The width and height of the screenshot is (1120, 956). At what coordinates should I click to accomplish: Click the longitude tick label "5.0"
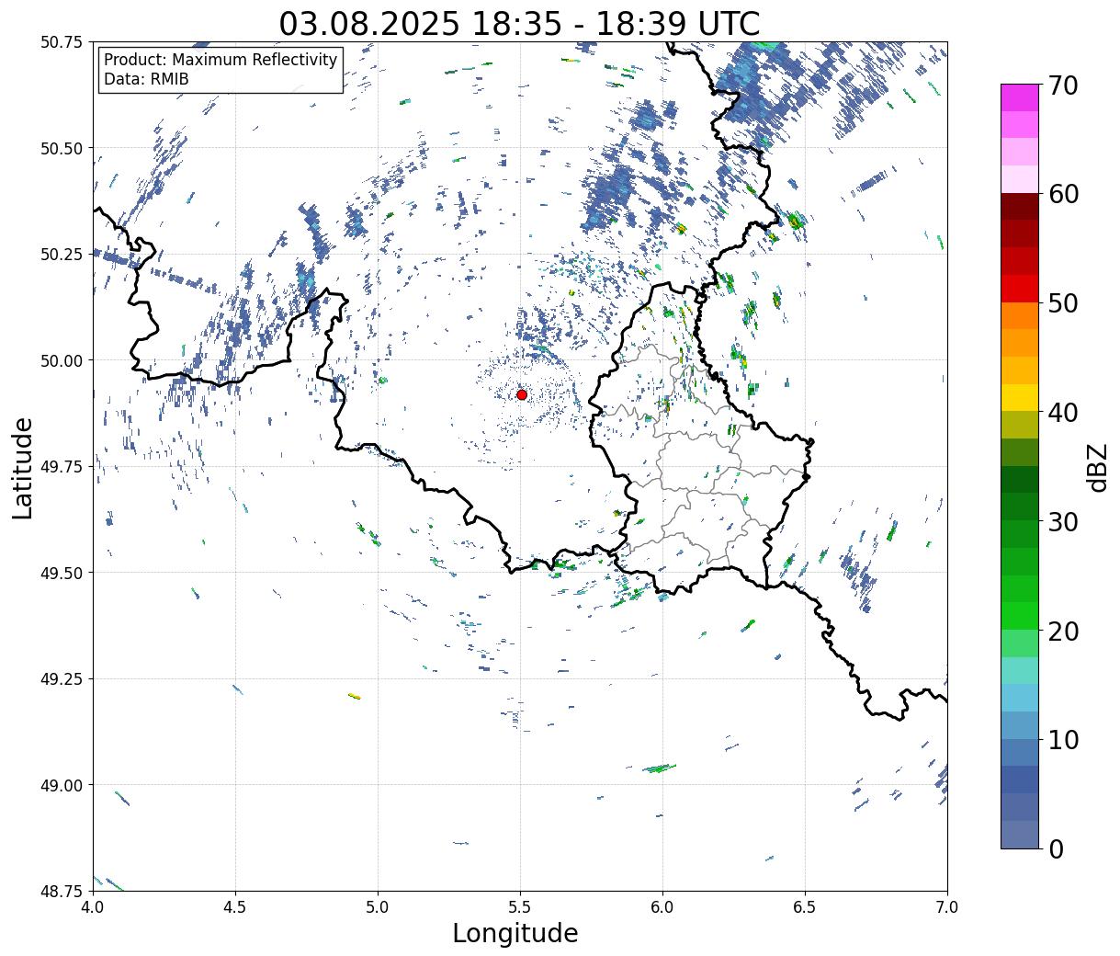point(378,906)
